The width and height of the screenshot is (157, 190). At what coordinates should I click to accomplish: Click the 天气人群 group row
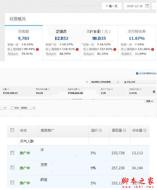point(78,141)
